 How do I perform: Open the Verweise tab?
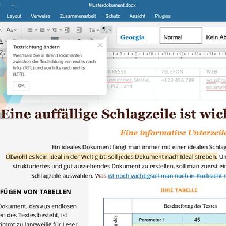(40, 16)
